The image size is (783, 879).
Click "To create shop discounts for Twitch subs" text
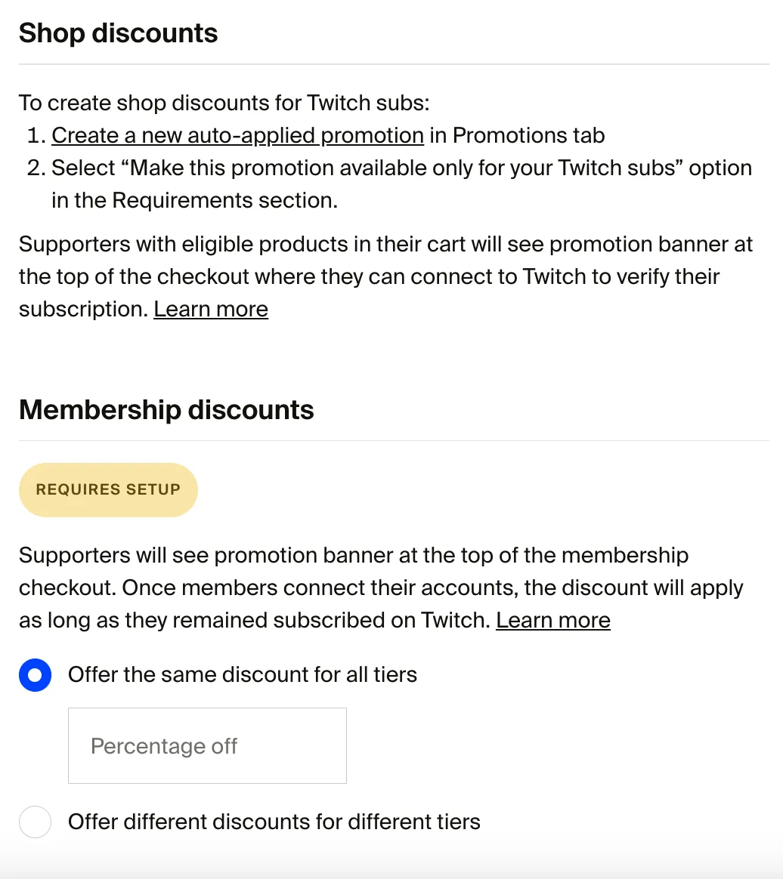click(224, 103)
